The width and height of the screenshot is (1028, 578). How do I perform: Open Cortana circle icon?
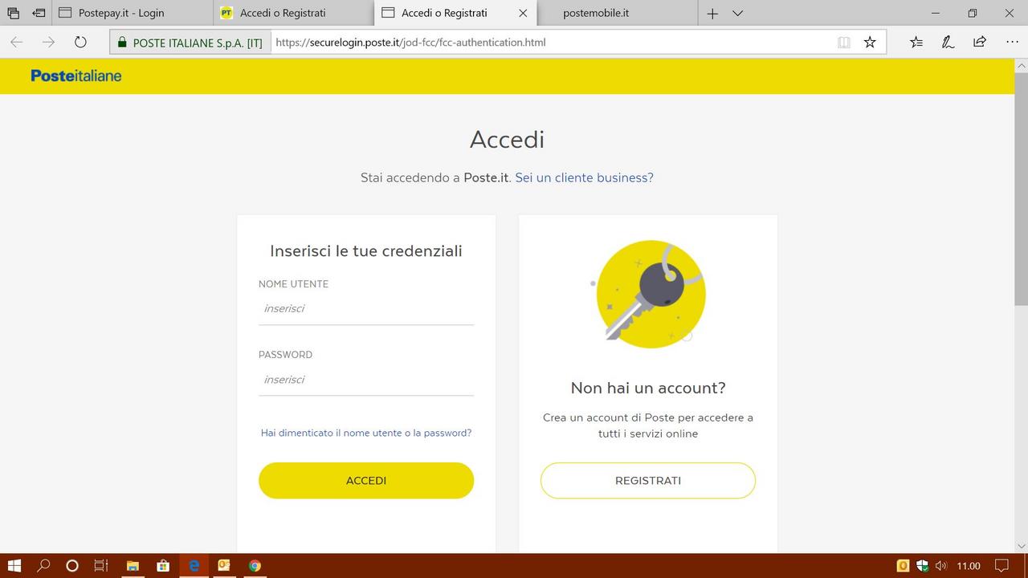pyautogui.click(x=72, y=565)
